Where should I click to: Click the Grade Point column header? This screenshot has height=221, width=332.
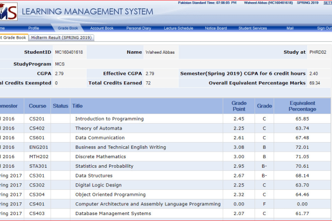click(x=239, y=106)
